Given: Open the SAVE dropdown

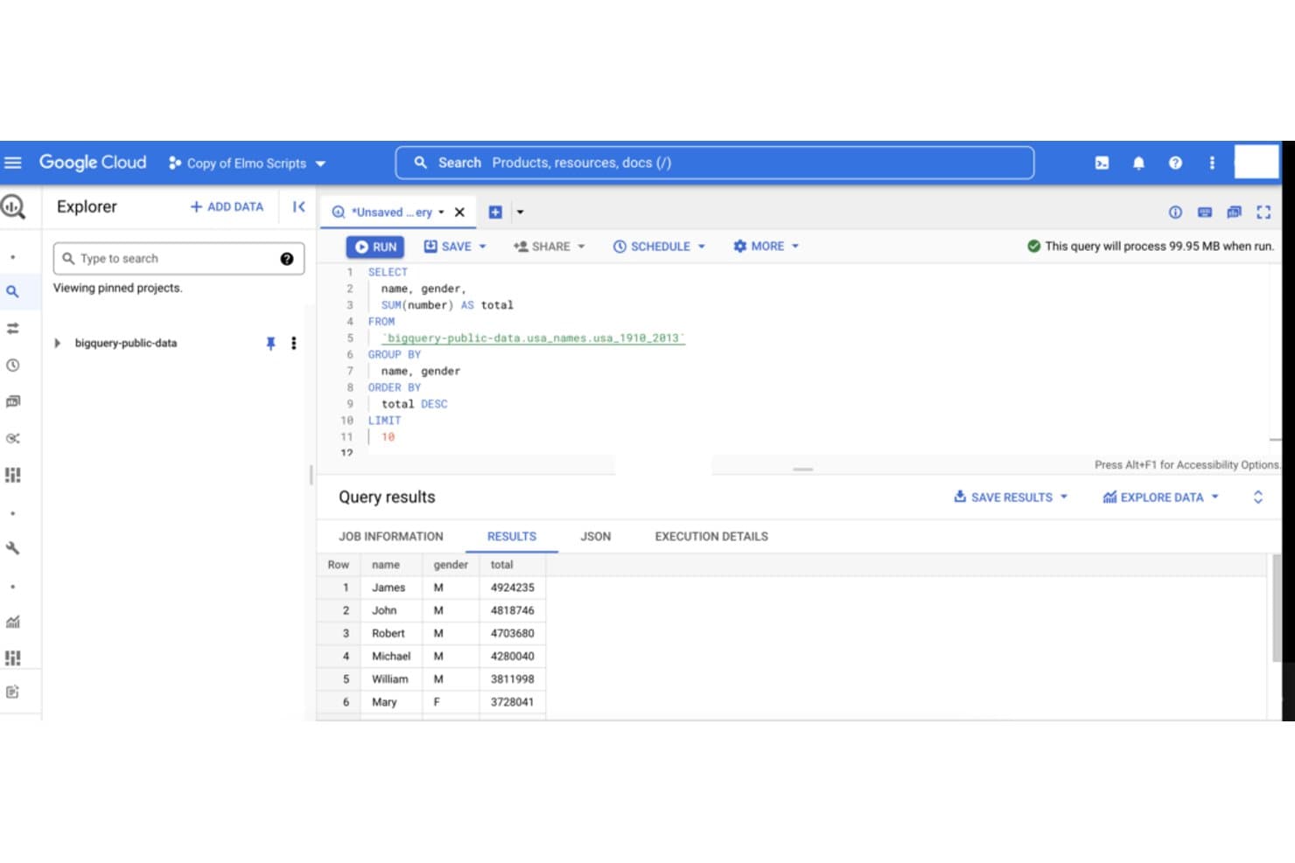Looking at the screenshot, I should click(455, 247).
